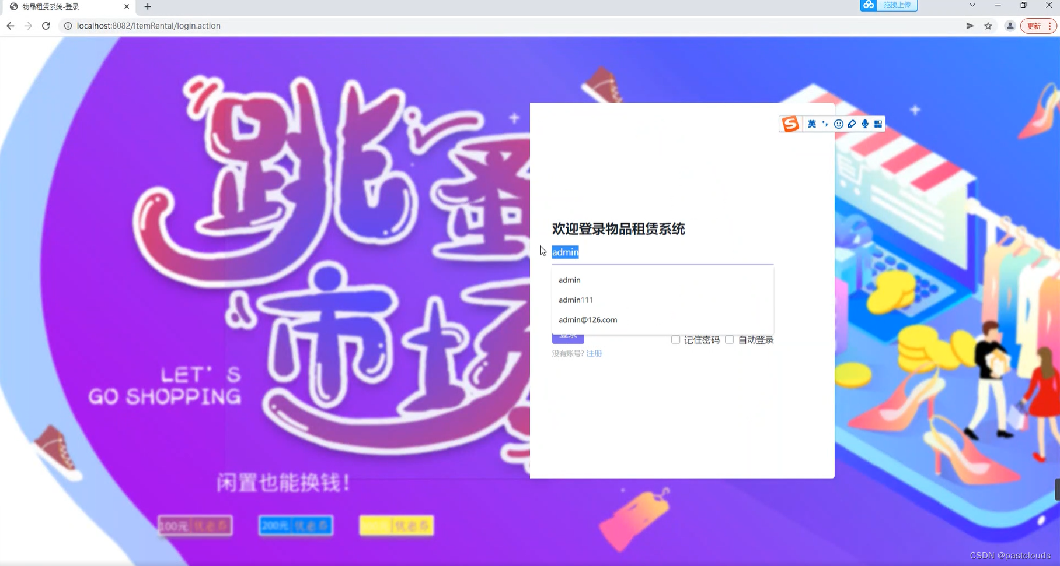Click the site info icon beside the URL
Viewport: 1060px width, 566px height.
[68, 26]
